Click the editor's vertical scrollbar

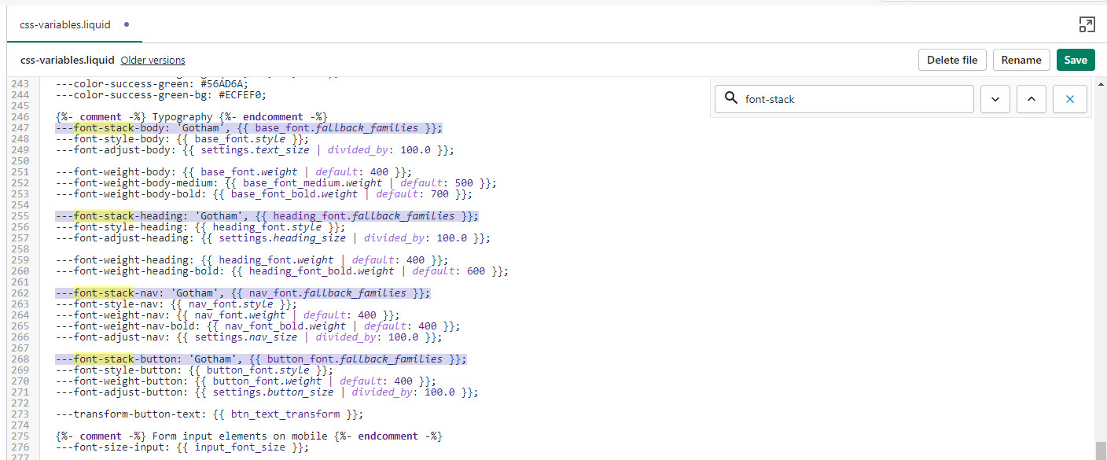pyautogui.click(x=1099, y=450)
